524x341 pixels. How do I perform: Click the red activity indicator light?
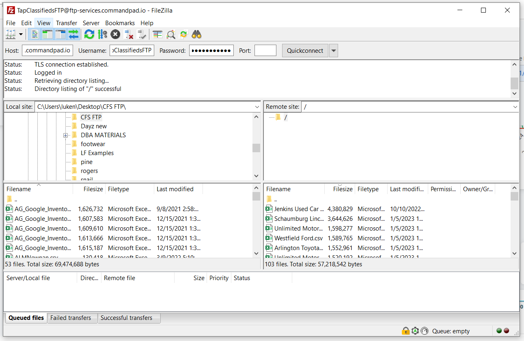click(507, 331)
